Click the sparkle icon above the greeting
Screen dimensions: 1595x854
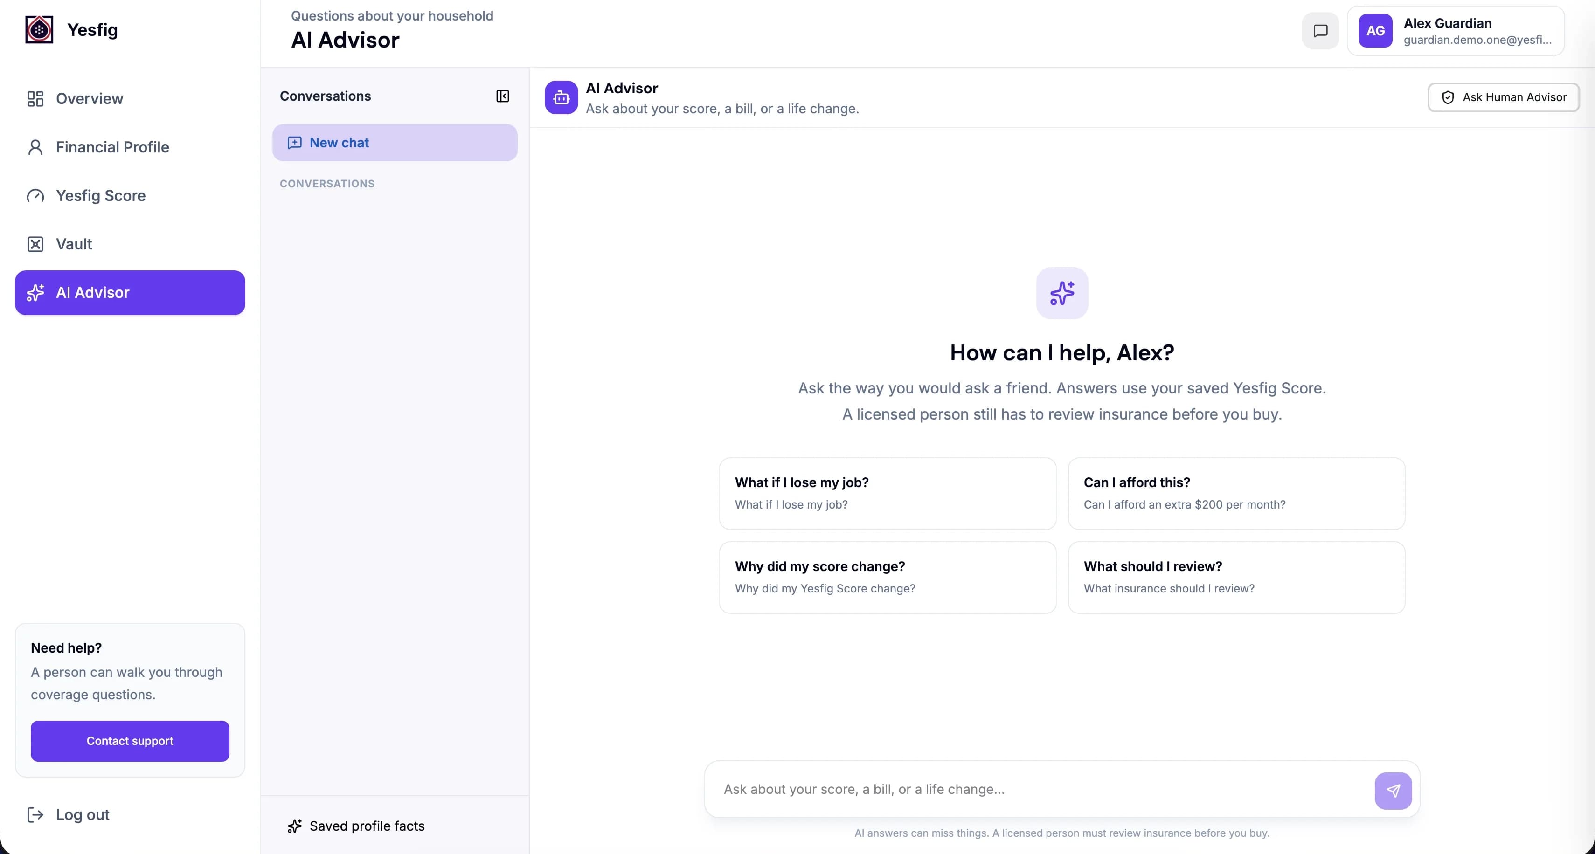[x=1062, y=293]
